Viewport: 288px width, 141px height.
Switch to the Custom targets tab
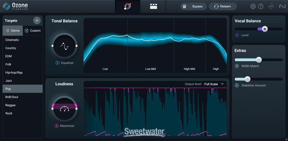point(33,30)
